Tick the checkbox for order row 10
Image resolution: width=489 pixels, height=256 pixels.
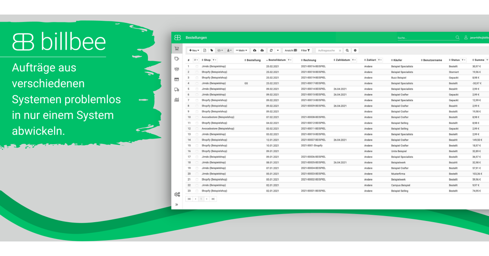197,117
